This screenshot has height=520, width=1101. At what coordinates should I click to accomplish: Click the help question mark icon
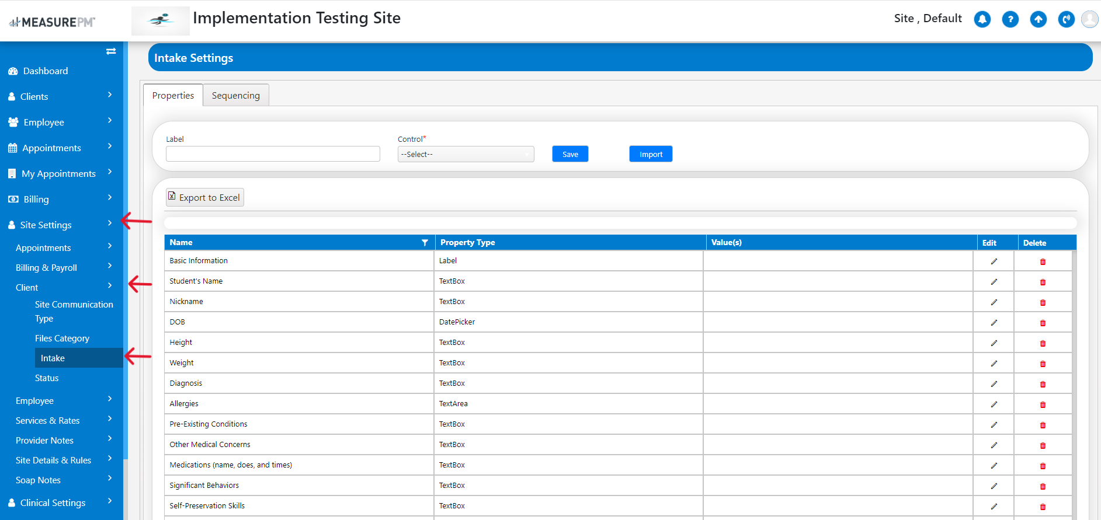point(1010,19)
